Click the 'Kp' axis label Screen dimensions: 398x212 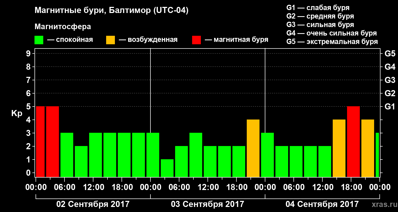click(x=17, y=113)
